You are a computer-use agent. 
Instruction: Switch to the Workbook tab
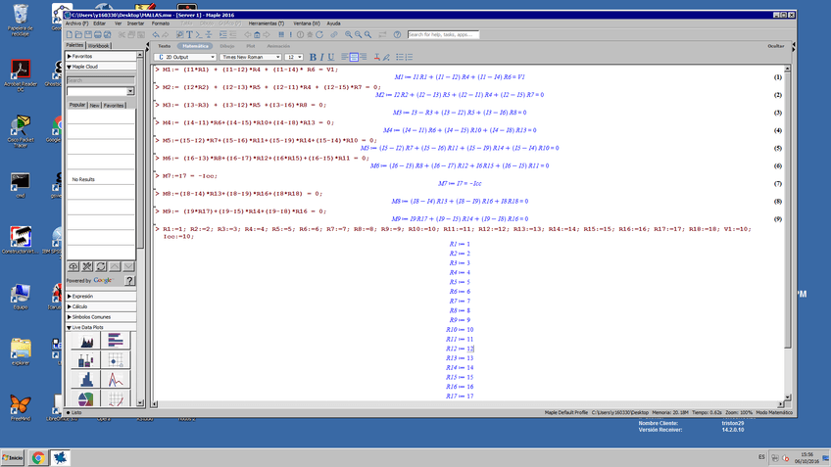click(99, 46)
